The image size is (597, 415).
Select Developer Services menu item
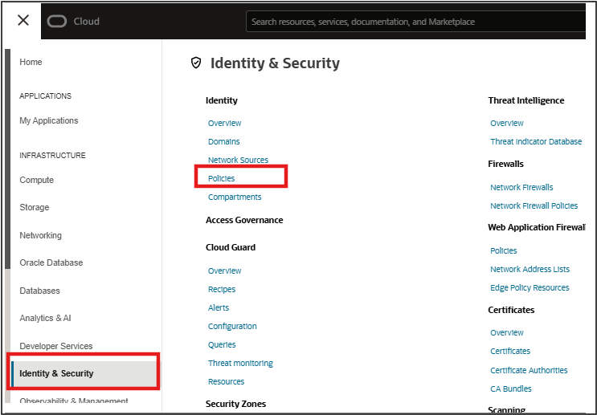pyautogui.click(x=55, y=346)
